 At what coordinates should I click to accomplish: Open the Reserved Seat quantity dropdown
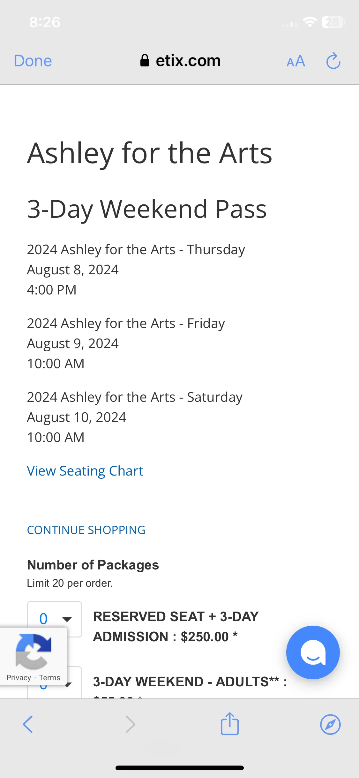click(55, 619)
